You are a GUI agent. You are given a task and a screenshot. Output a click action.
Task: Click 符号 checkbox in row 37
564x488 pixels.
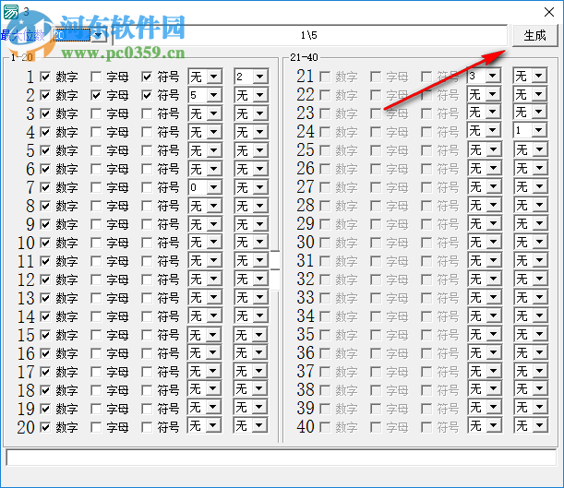coord(426,372)
